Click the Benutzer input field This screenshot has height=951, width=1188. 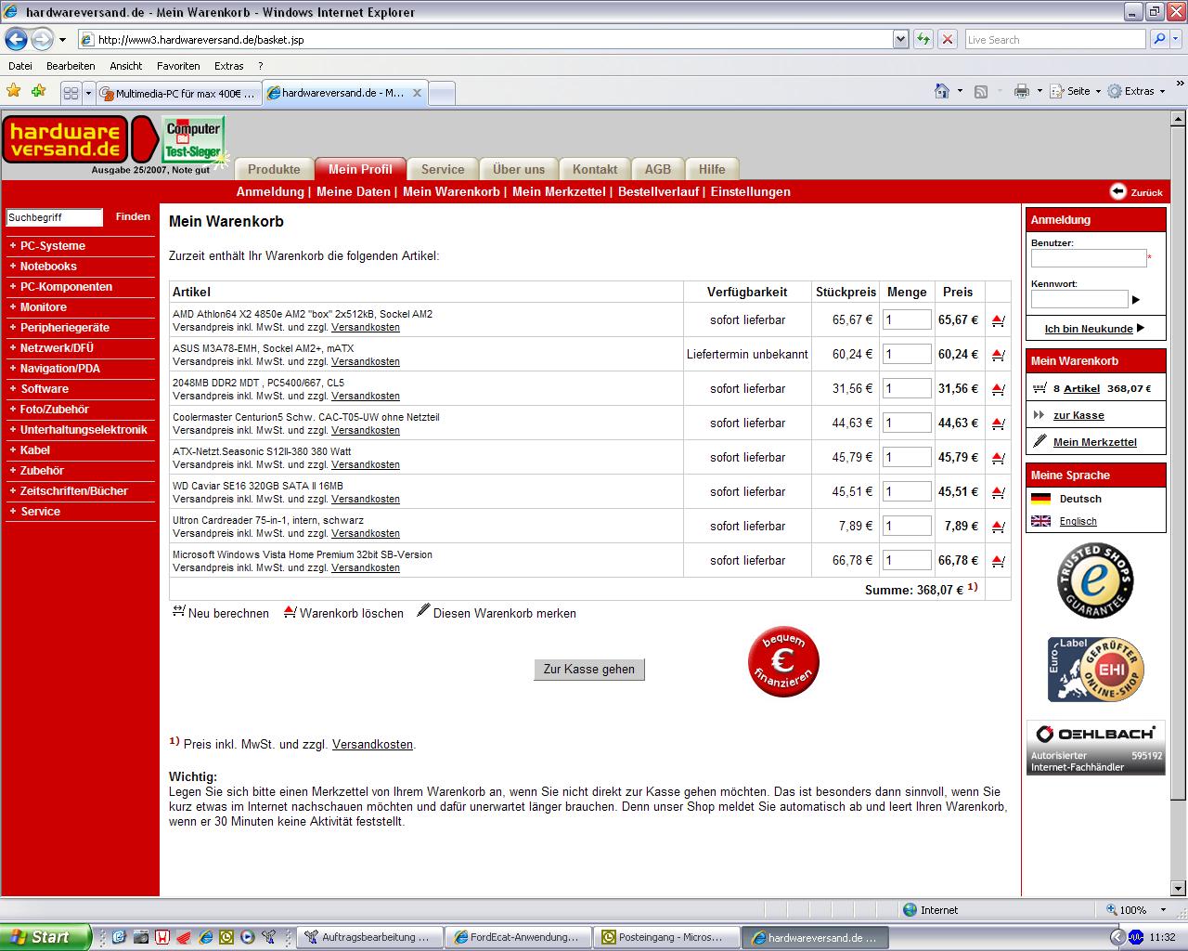1089,258
